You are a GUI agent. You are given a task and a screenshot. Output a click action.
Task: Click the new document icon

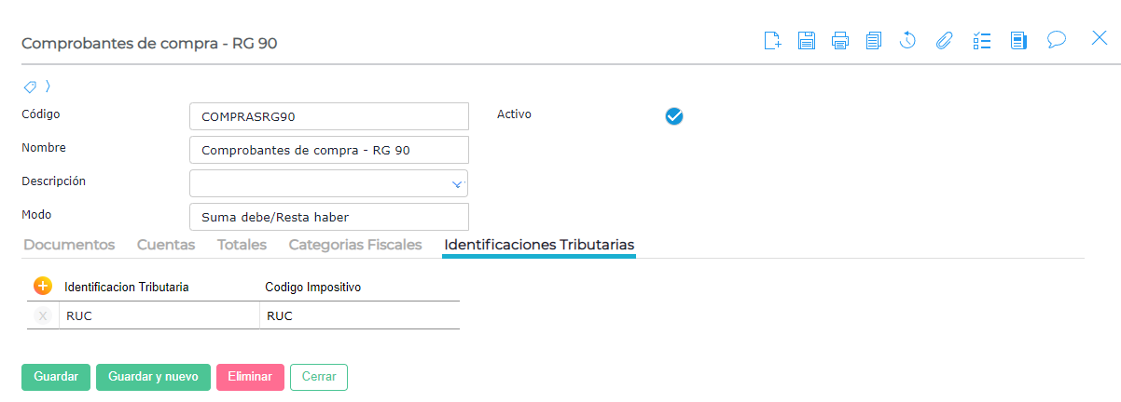772,40
